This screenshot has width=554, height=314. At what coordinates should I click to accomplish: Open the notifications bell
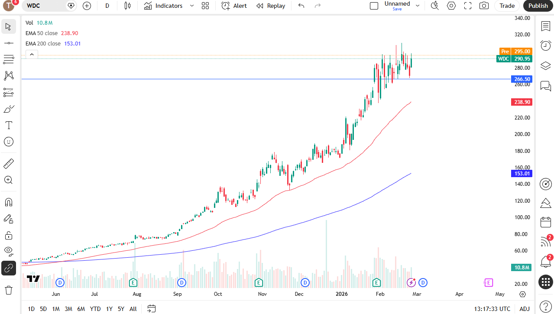pyautogui.click(x=545, y=262)
